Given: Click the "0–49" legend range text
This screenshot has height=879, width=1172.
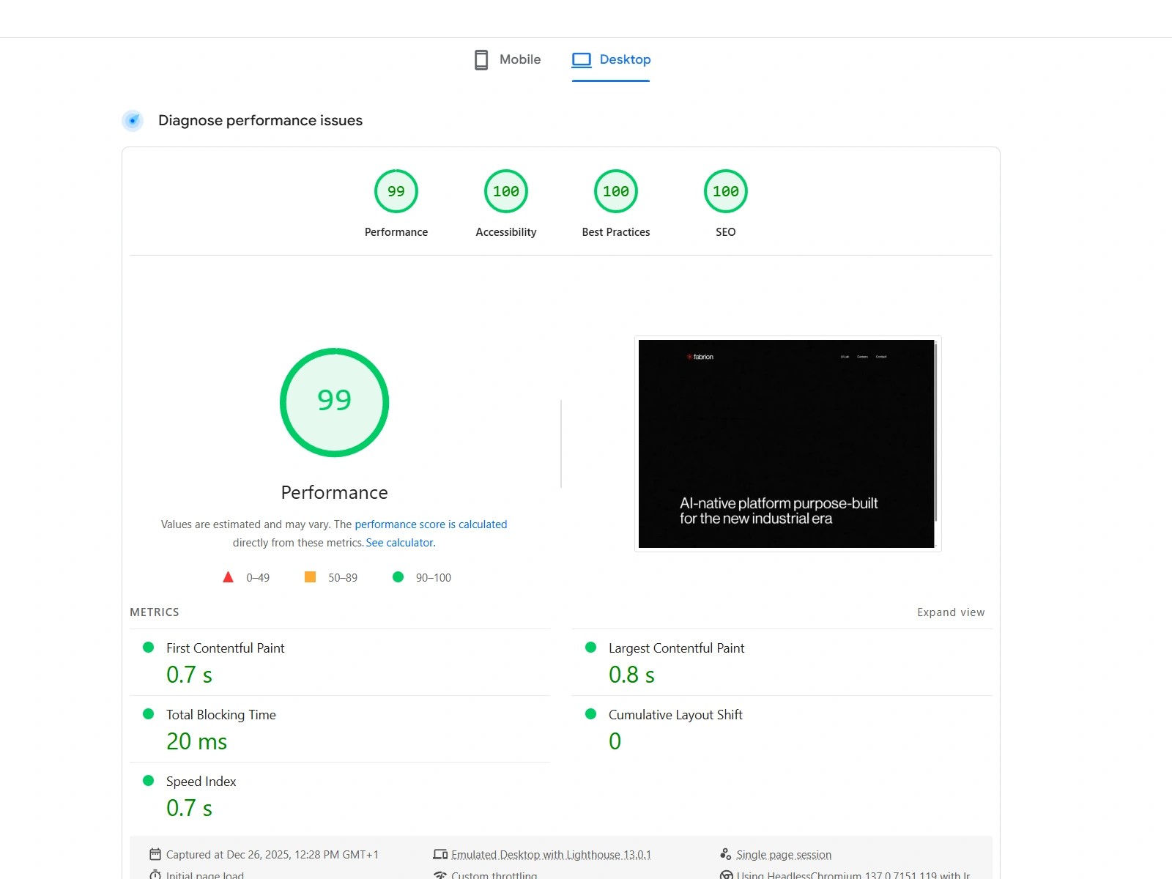Looking at the screenshot, I should point(258,578).
